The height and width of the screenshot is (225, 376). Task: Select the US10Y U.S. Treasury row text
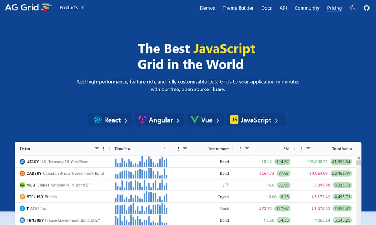[57, 162]
